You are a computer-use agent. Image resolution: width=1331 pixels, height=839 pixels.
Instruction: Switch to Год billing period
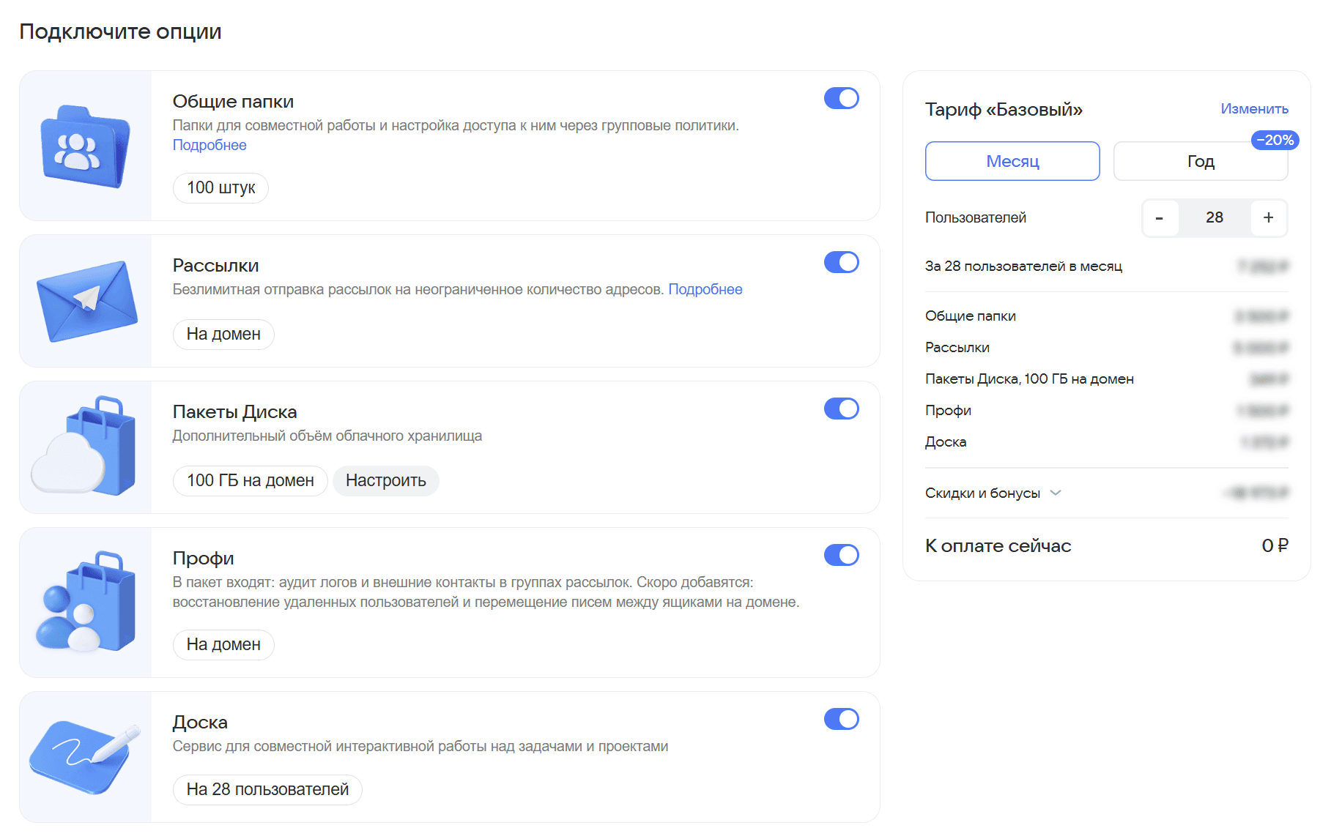coord(1201,161)
